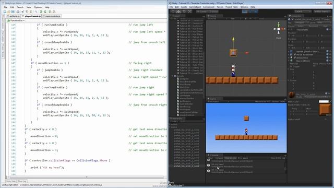Click the Open file icon in UnityScript Editor

(9, 11)
